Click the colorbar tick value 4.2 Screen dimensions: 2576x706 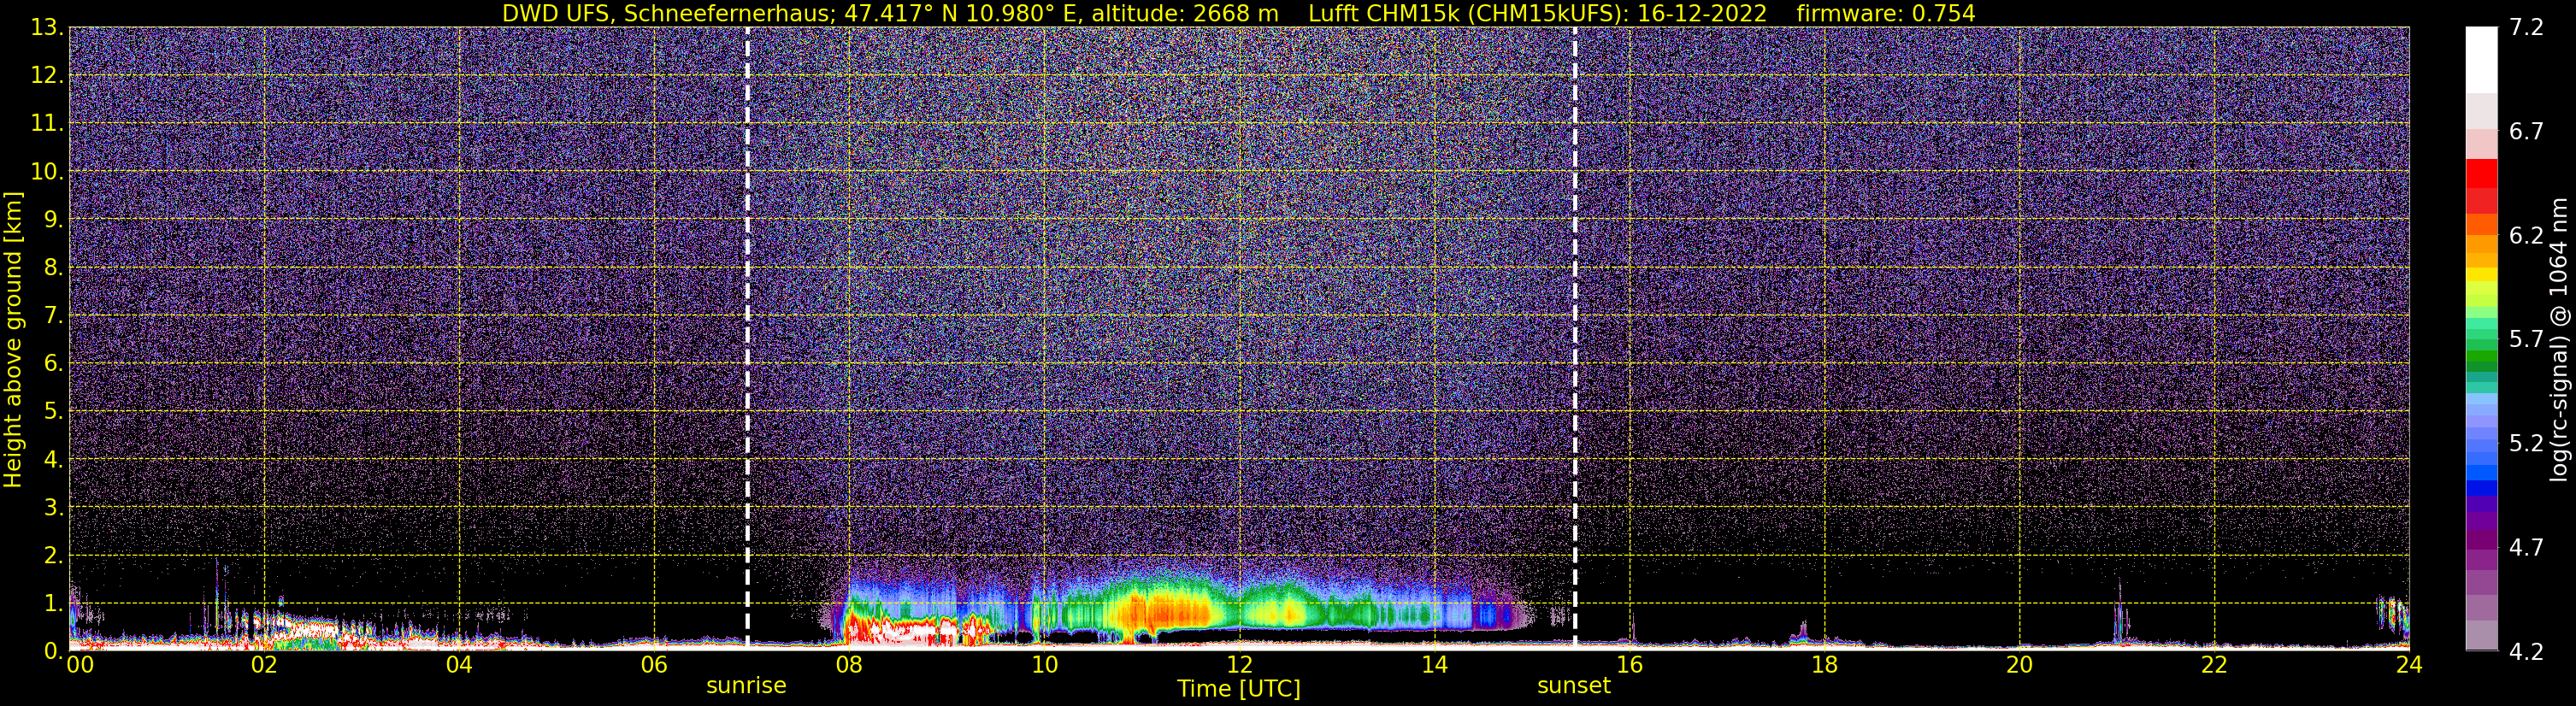pos(2526,651)
